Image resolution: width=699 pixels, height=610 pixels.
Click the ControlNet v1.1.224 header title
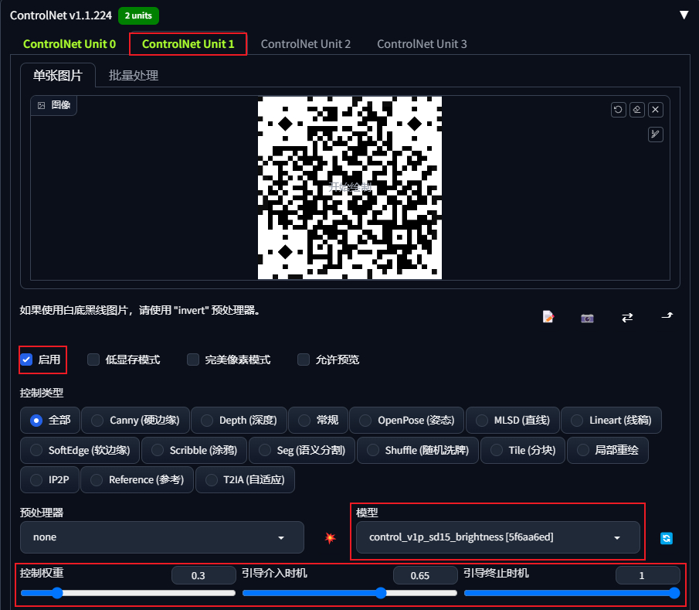tap(60, 15)
